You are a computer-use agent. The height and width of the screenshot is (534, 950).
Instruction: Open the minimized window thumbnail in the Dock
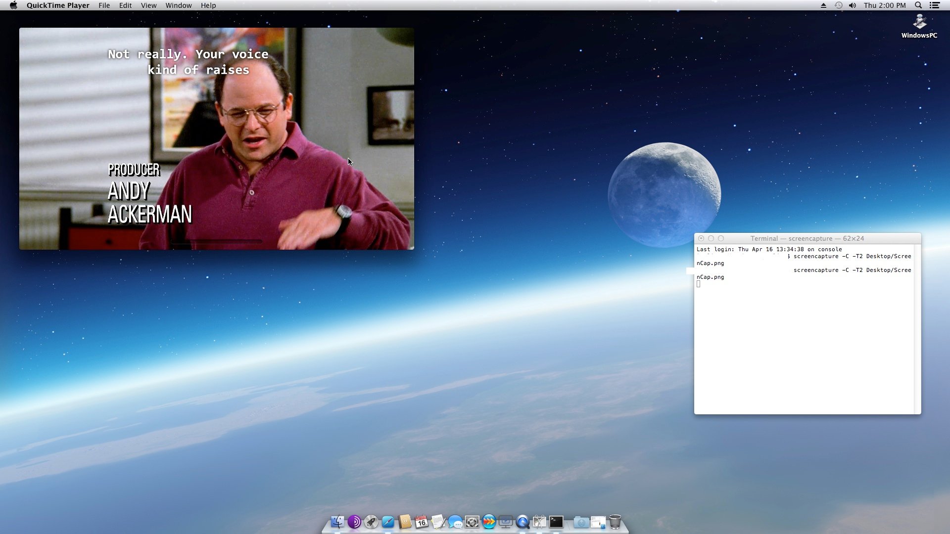pyautogui.click(x=598, y=522)
